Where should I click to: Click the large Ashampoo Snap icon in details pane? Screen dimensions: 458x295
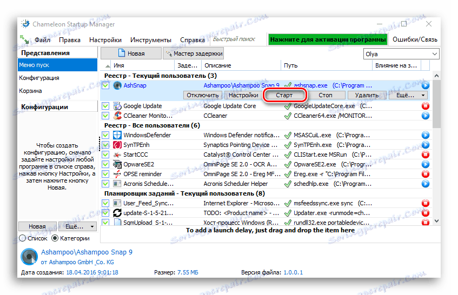point(29,257)
